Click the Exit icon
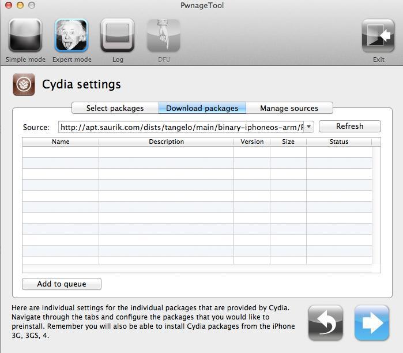 (x=378, y=36)
